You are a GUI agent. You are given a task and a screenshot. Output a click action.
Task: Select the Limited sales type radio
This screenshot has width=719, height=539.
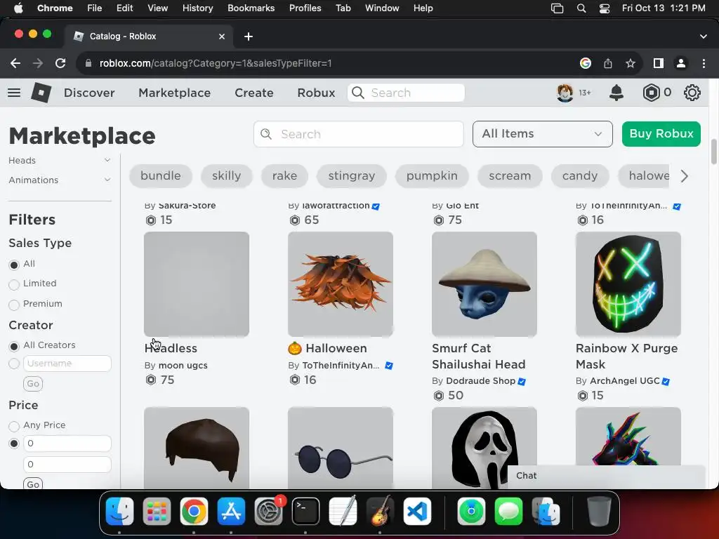14,285
